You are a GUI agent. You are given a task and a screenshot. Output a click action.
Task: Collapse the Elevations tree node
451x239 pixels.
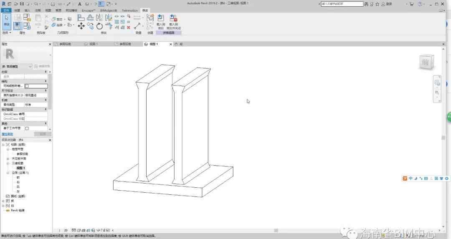[8, 172]
